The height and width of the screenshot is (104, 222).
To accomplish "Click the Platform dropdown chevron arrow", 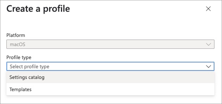I will pos(208,44).
